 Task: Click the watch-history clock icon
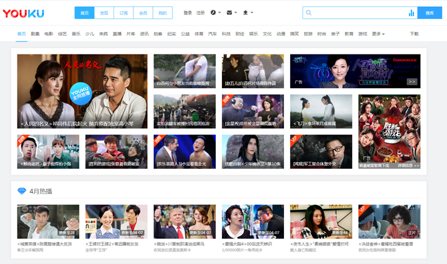[x=213, y=13]
